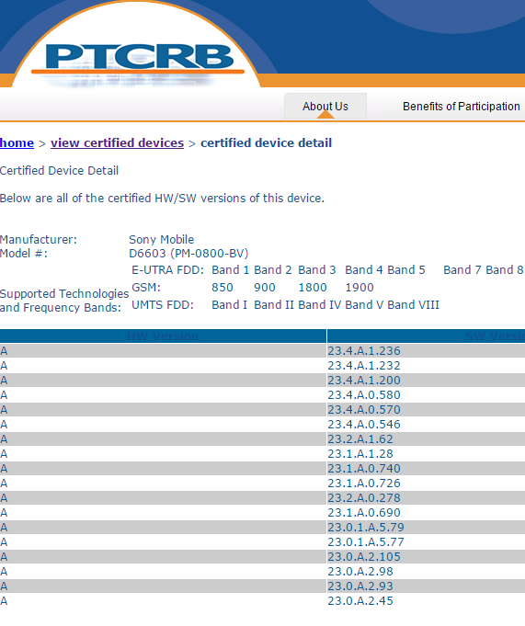The image size is (525, 626).
Task: Select software version 23.0.A.2.93
Action: pos(360,586)
